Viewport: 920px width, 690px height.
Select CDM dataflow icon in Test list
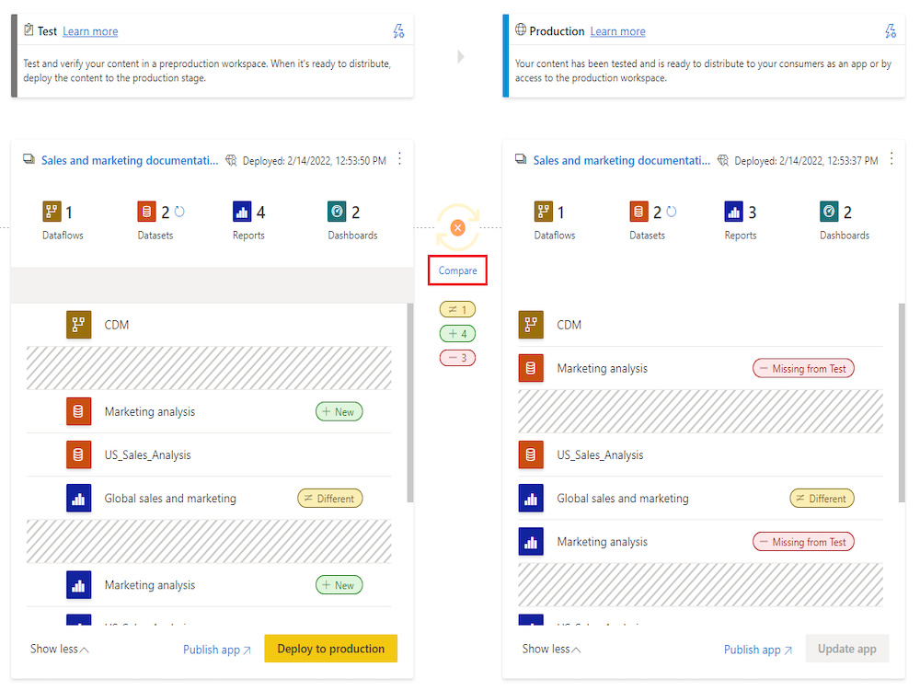coord(78,325)
